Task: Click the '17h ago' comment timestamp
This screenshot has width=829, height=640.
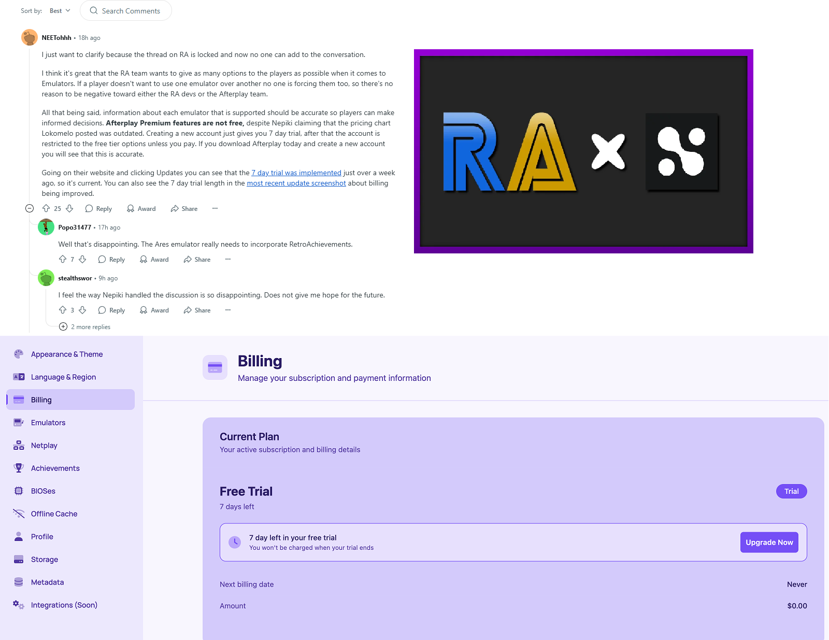Action: 109,227
